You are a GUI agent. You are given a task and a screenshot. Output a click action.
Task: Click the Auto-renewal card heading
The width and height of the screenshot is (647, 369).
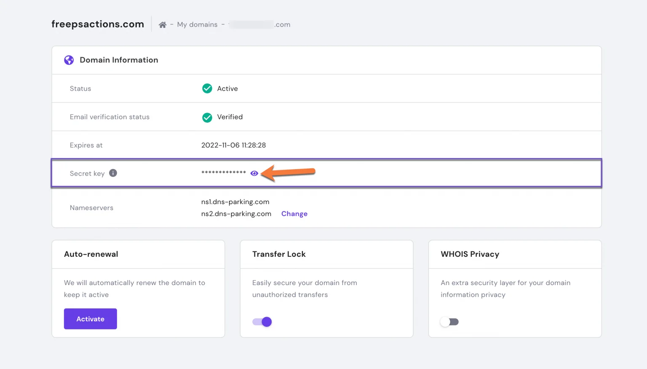pos(91,254)
